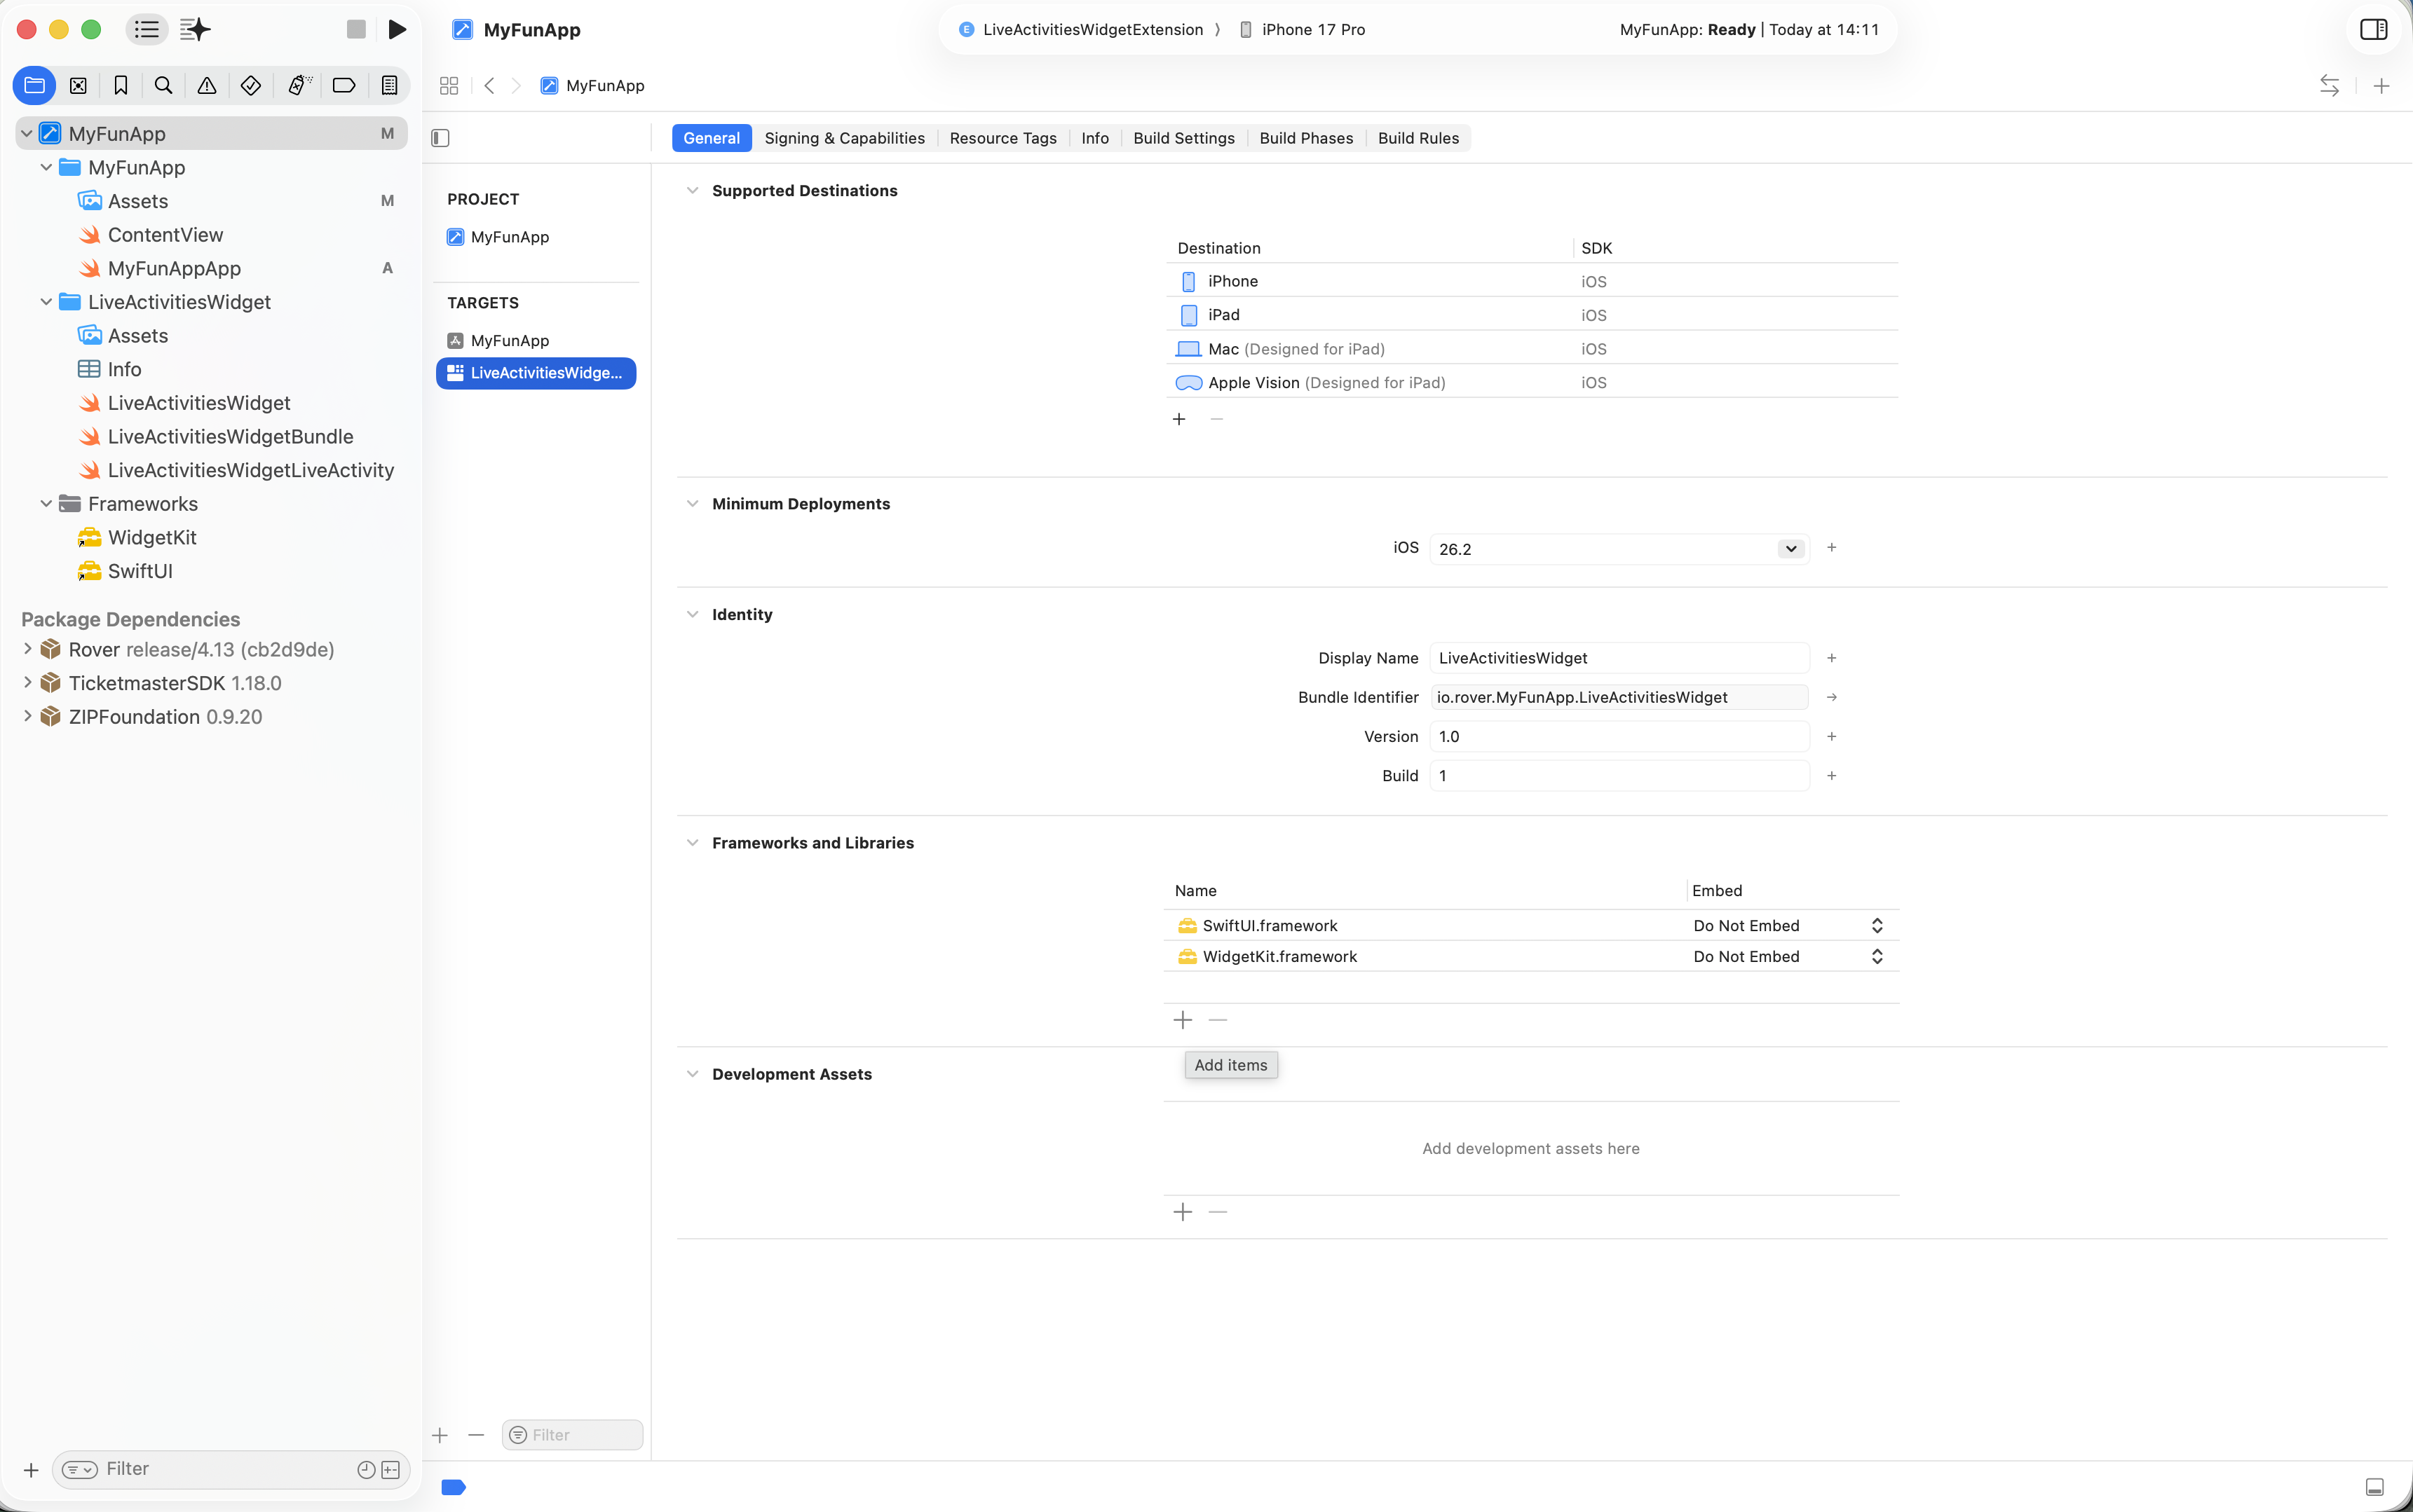The width and height of the screenshot is (2413, 1512).
Task: Open the Test navigator
Action: pos(250,85)
